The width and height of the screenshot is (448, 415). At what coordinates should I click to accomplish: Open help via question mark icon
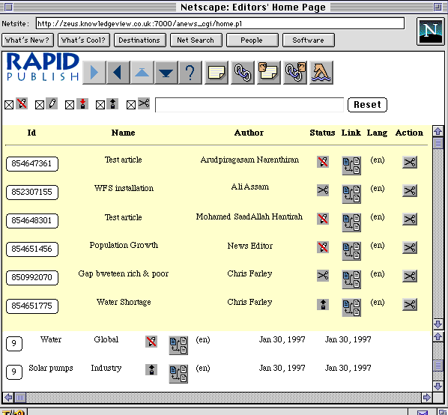point(190,73)
